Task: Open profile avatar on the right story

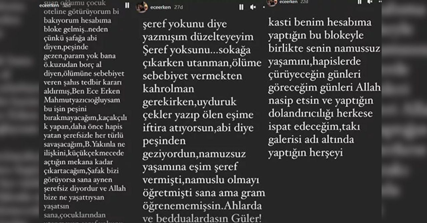Action: coord(272,2)
